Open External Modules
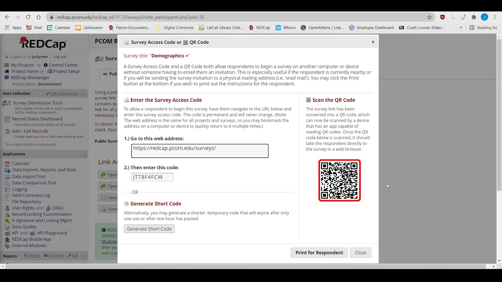The image size is (502, 282). click(29, 246)
